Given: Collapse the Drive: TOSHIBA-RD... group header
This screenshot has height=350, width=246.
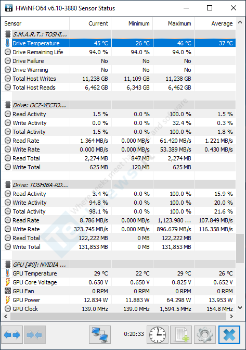Looking at the screenshot, I should coord(36,184).
